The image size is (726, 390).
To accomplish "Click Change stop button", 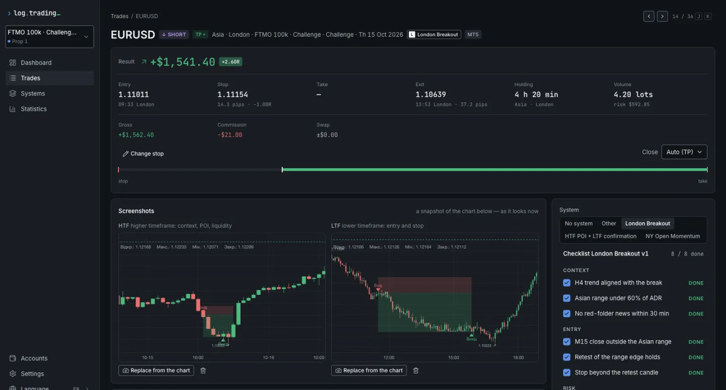I will 143,154.
